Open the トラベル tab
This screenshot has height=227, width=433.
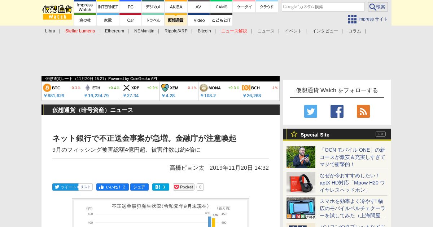point(153,20)
